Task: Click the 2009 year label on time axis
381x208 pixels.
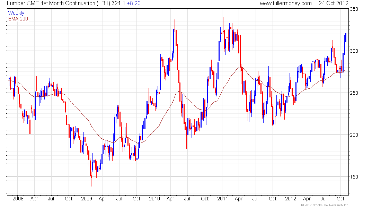Action: point(87,199)
